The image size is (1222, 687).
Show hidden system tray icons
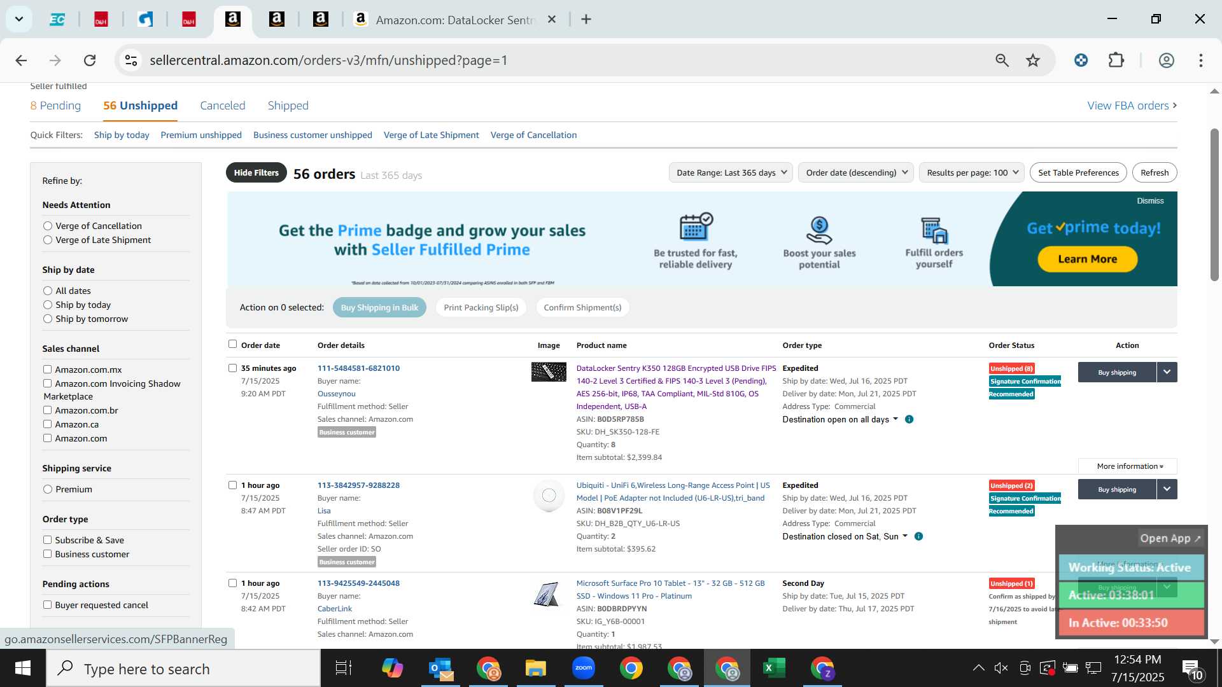click(x=979, y=668)
